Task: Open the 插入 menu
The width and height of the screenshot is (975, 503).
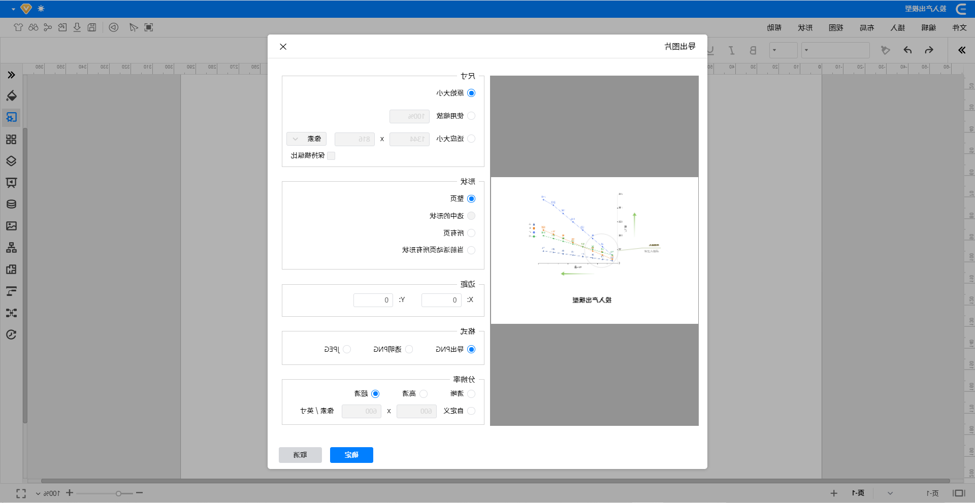Action: point(898,27)
